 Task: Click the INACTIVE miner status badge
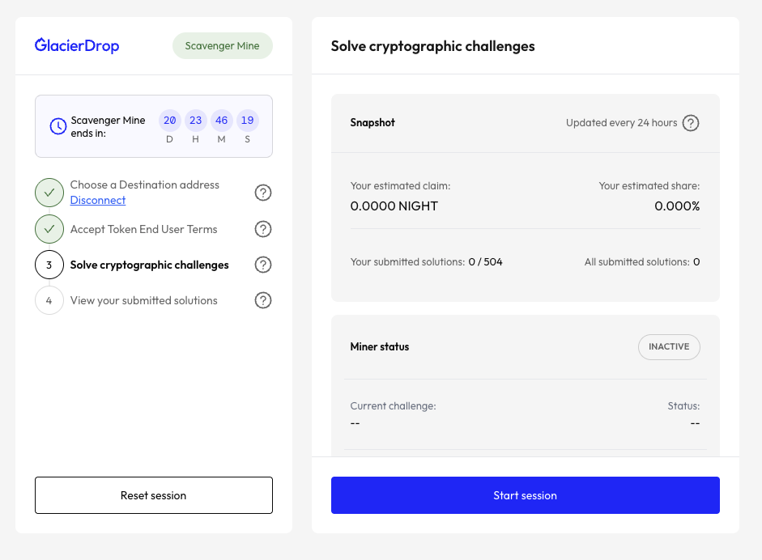(668, 346)
